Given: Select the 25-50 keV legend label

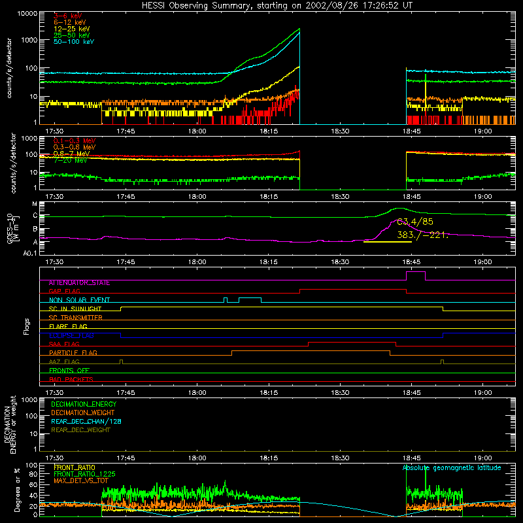Looking at the screenshot, I should click(x=72, y=35).
